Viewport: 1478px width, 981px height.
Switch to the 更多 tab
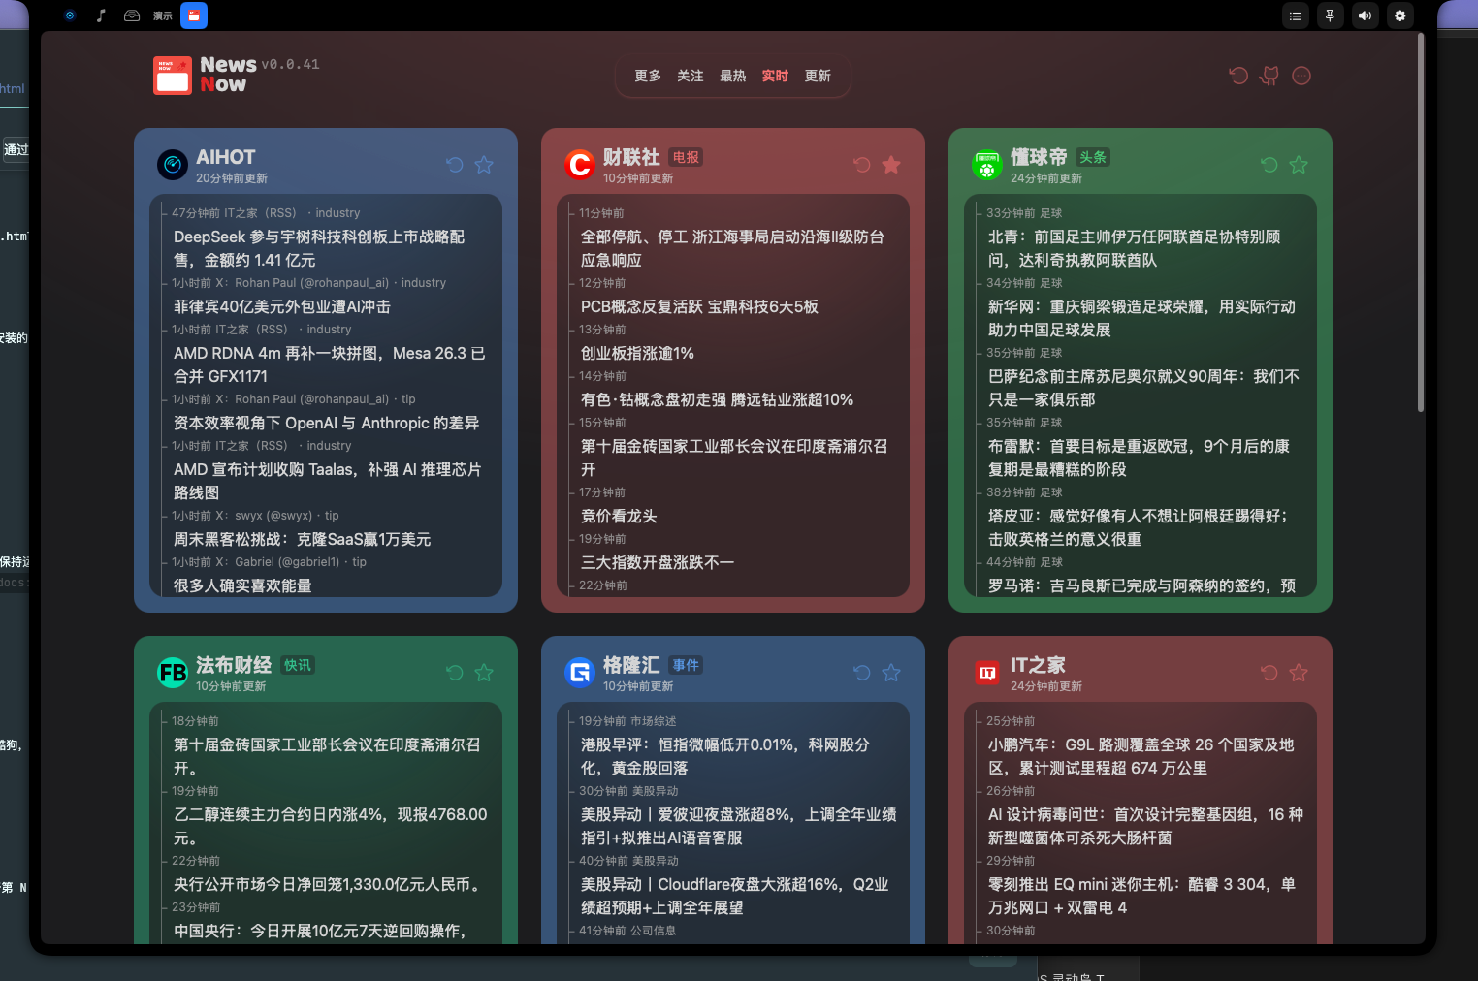click(x=648, y=76)
